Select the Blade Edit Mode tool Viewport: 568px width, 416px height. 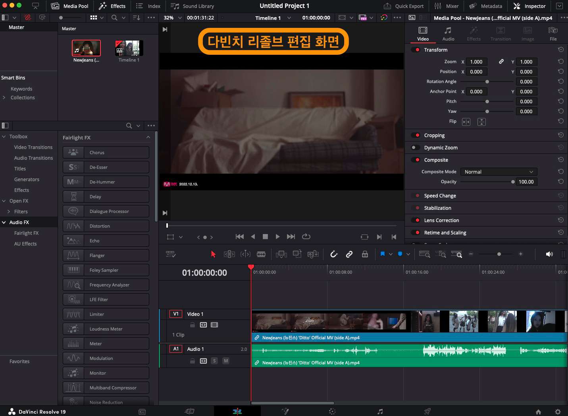261,254
